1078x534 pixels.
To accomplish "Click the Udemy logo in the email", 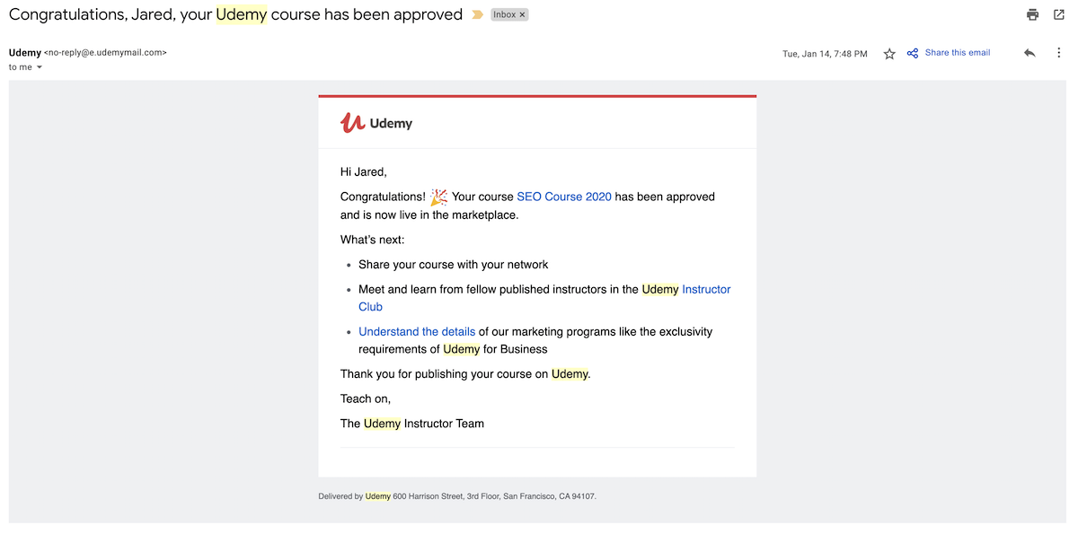I will [376, 123].
